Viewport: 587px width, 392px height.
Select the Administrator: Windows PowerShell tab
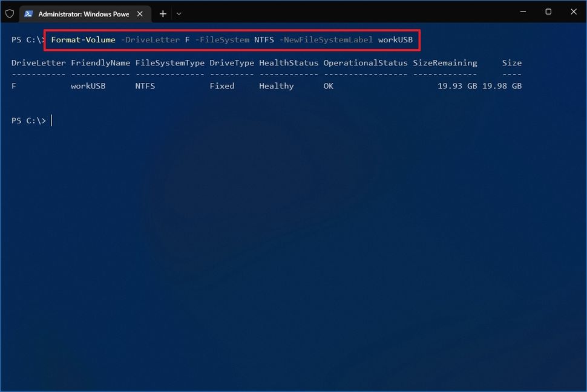(x=85, y=14)
